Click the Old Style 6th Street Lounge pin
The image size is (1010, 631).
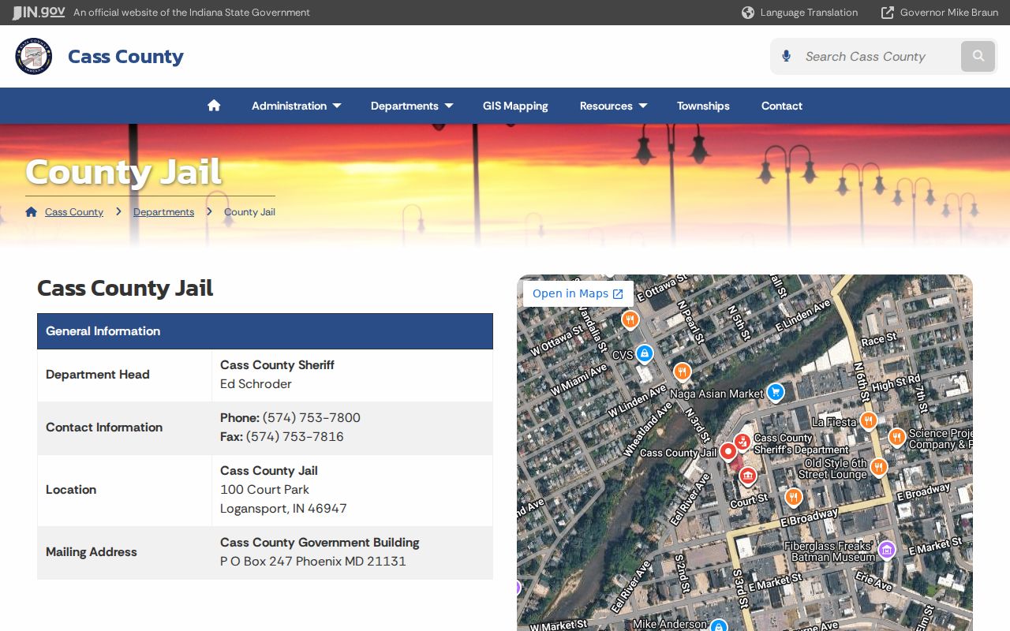click(878, 468)
